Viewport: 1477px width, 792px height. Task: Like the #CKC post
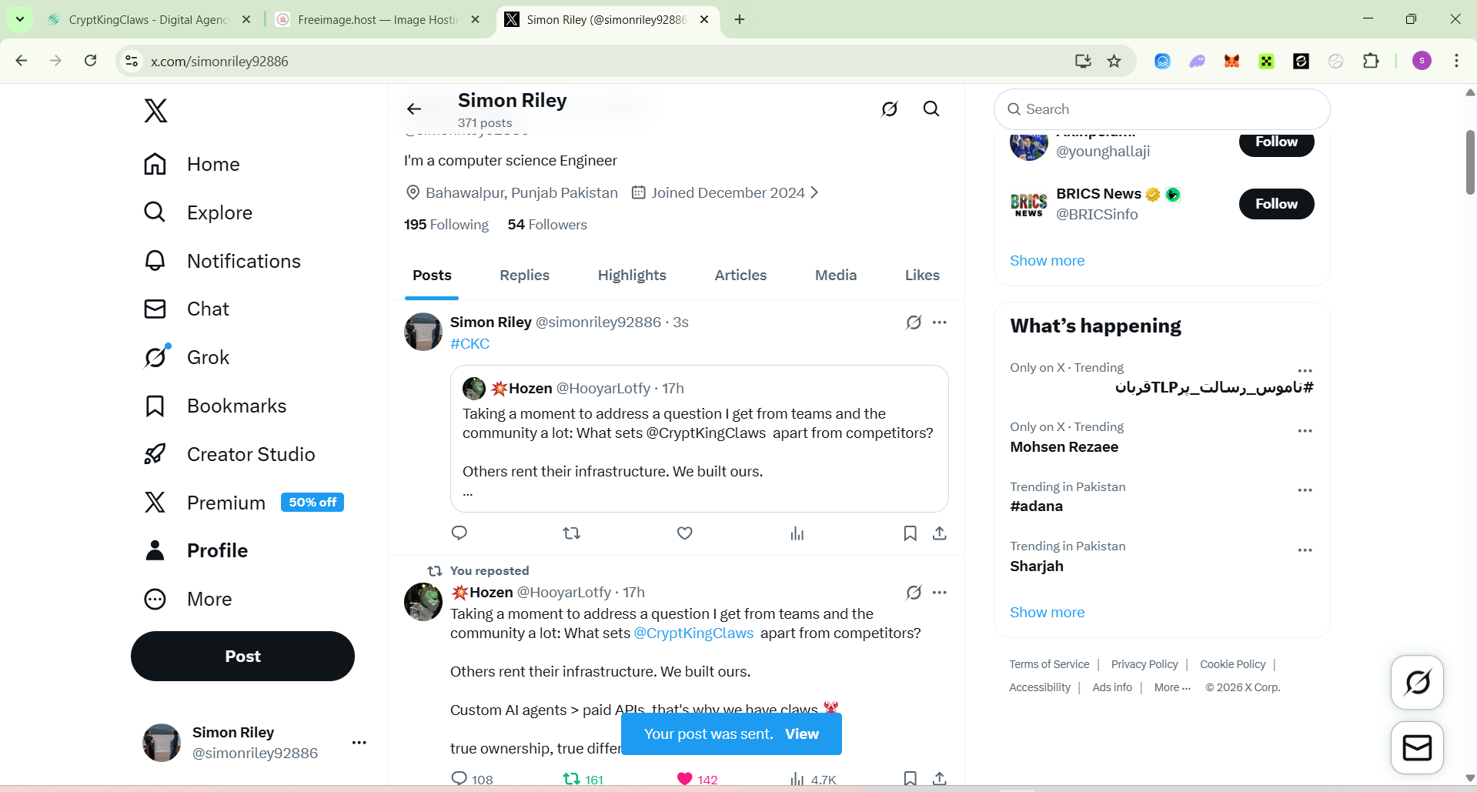(684, 533)
